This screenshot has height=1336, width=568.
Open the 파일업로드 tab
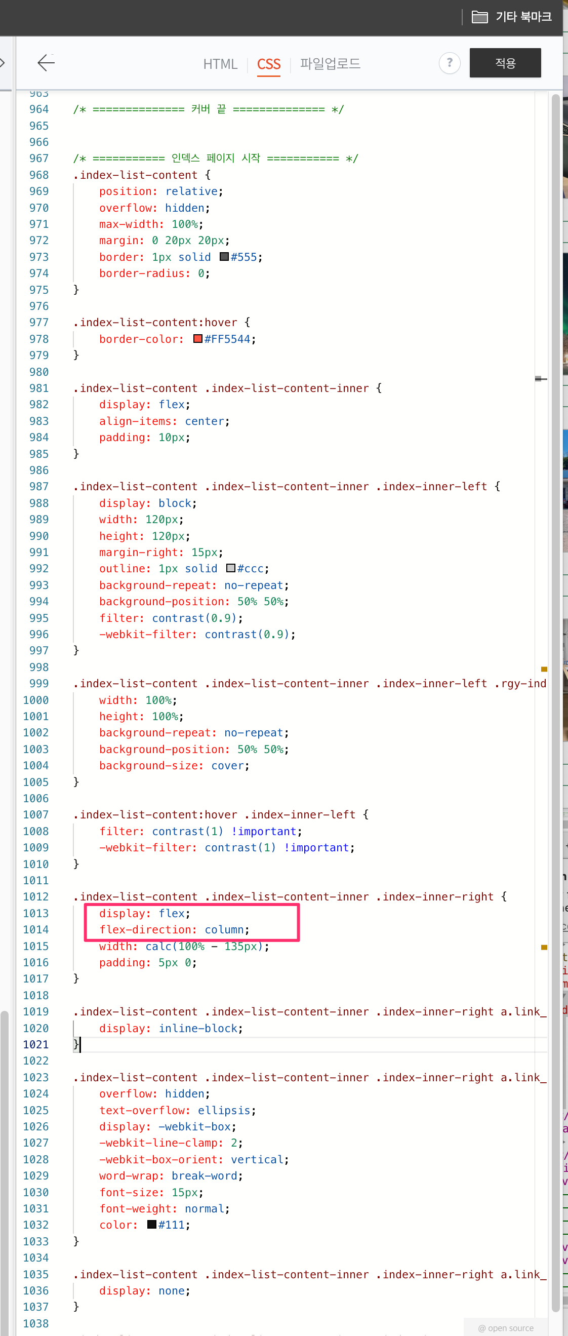point(330,64)
